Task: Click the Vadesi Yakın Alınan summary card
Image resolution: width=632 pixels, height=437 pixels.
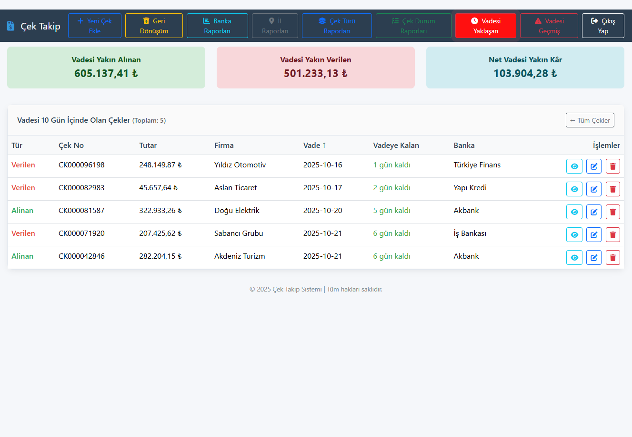Action: pos(106,68)
